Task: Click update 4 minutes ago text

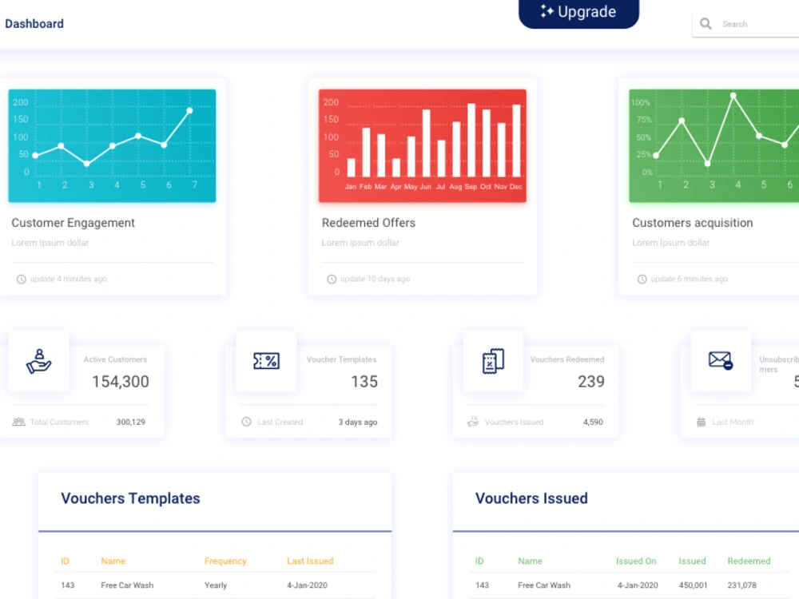Action: pos(68,279)
